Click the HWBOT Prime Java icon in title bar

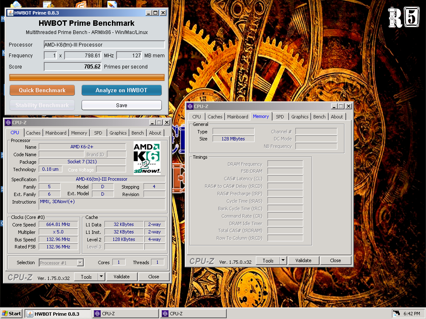tap(10, 13)
